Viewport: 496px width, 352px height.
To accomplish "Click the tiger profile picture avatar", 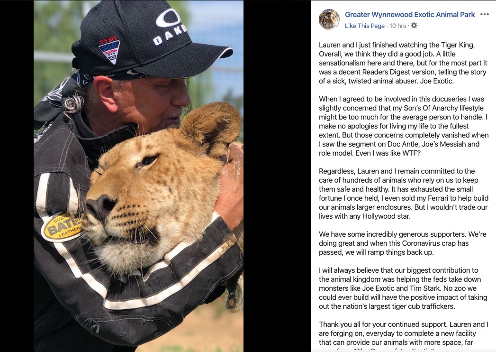I will pyautogui.click(x=329, y=19).
